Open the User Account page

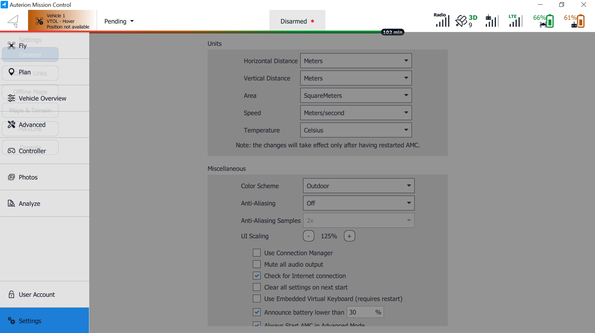pyautogui.click(x=37, y=294)
